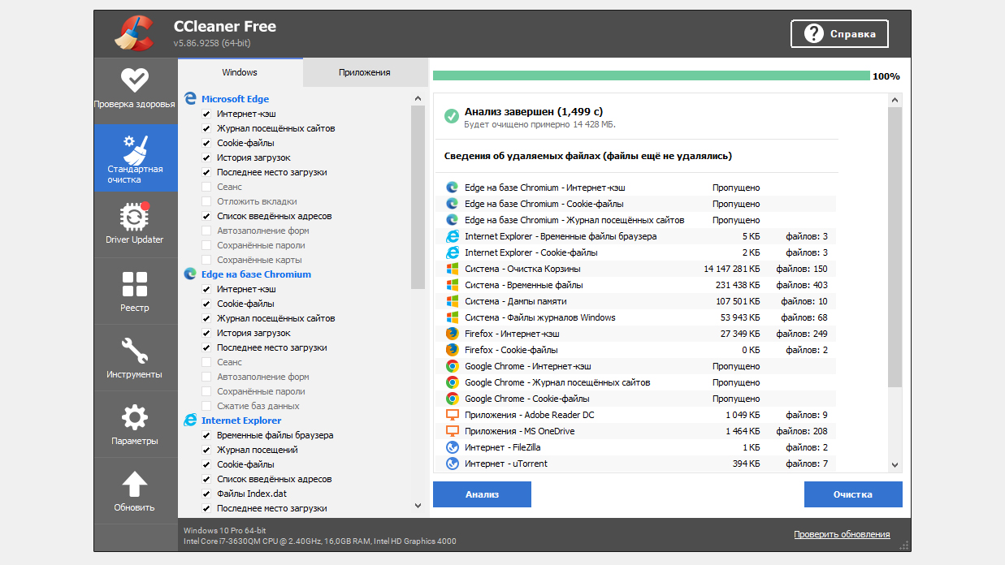
Task: Click the green analysis progress bar
Action: (x=651, y=76)
